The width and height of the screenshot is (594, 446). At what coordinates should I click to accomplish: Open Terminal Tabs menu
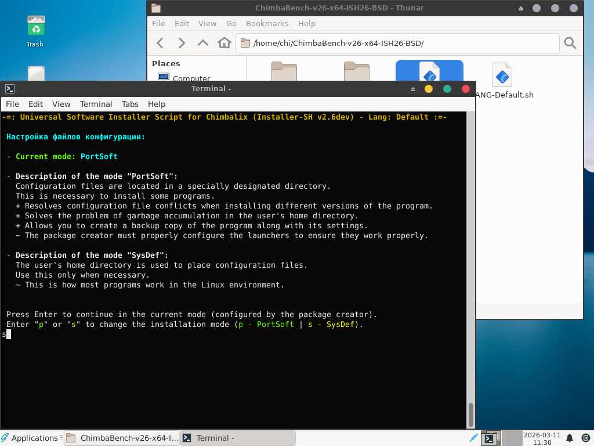coord(130,104)
